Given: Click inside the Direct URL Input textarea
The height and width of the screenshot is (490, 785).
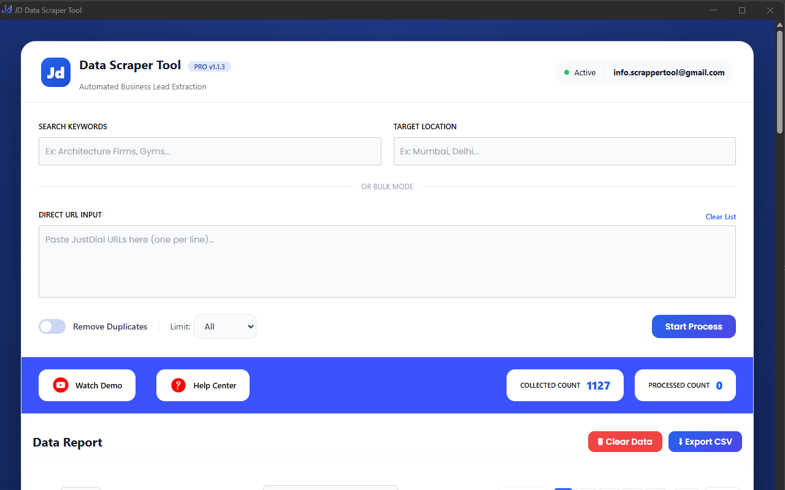Looking at the screenshot, I should 387,262.
